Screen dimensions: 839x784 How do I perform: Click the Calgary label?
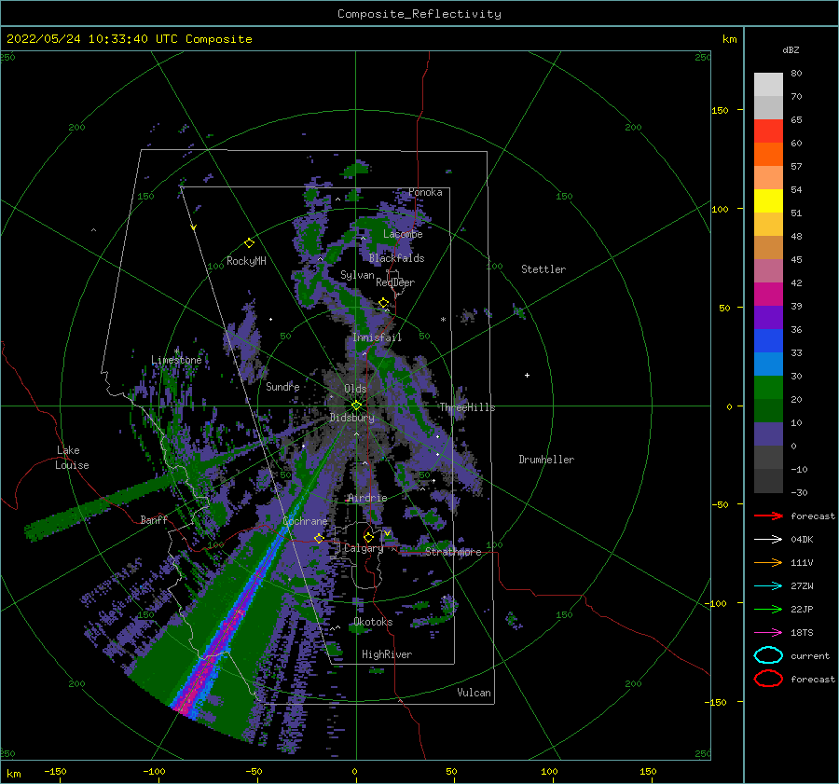[x=364, y=548]
